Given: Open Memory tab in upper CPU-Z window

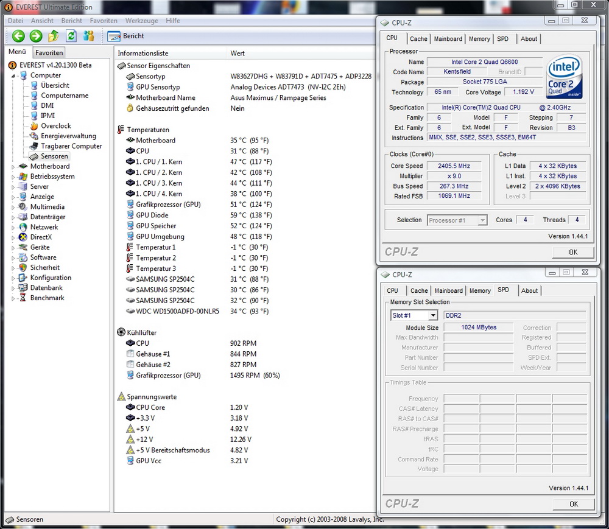Looking at the screenshot, I should [479, 39].
